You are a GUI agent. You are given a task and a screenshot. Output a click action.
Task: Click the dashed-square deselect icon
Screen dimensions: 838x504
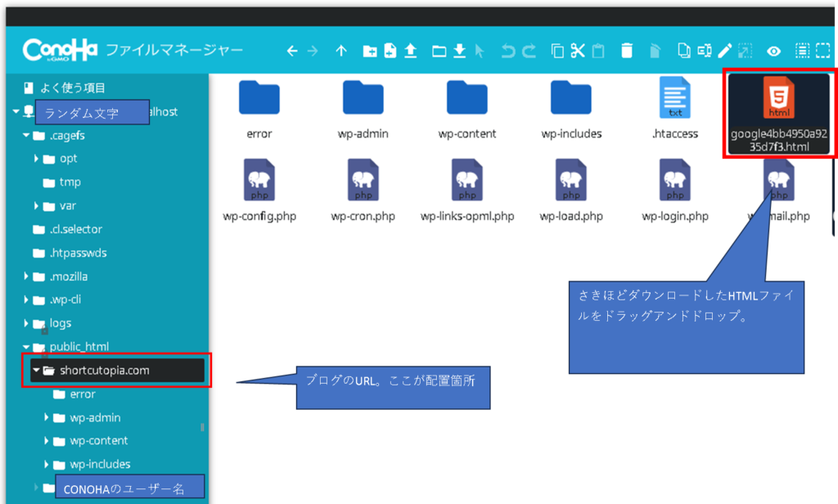(x=822, y=51)
